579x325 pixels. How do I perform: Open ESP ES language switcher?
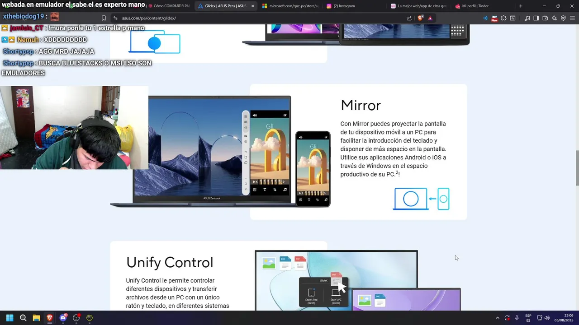pyautogui.click(x=528, y=318)
